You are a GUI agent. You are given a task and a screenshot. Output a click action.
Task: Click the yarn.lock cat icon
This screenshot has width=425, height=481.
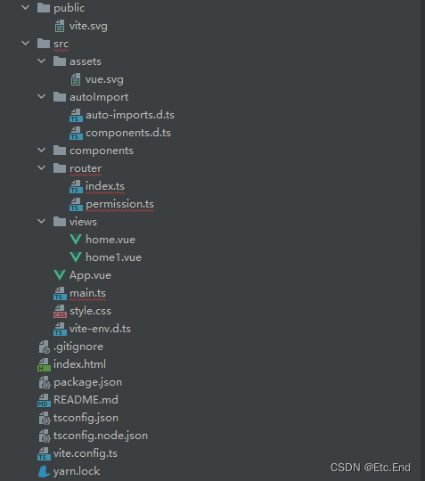44,471
